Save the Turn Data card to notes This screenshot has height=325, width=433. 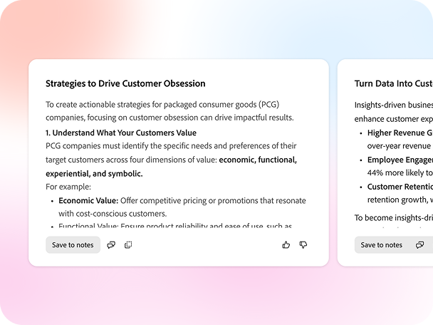pyautogui.click(x=382, y=244)
